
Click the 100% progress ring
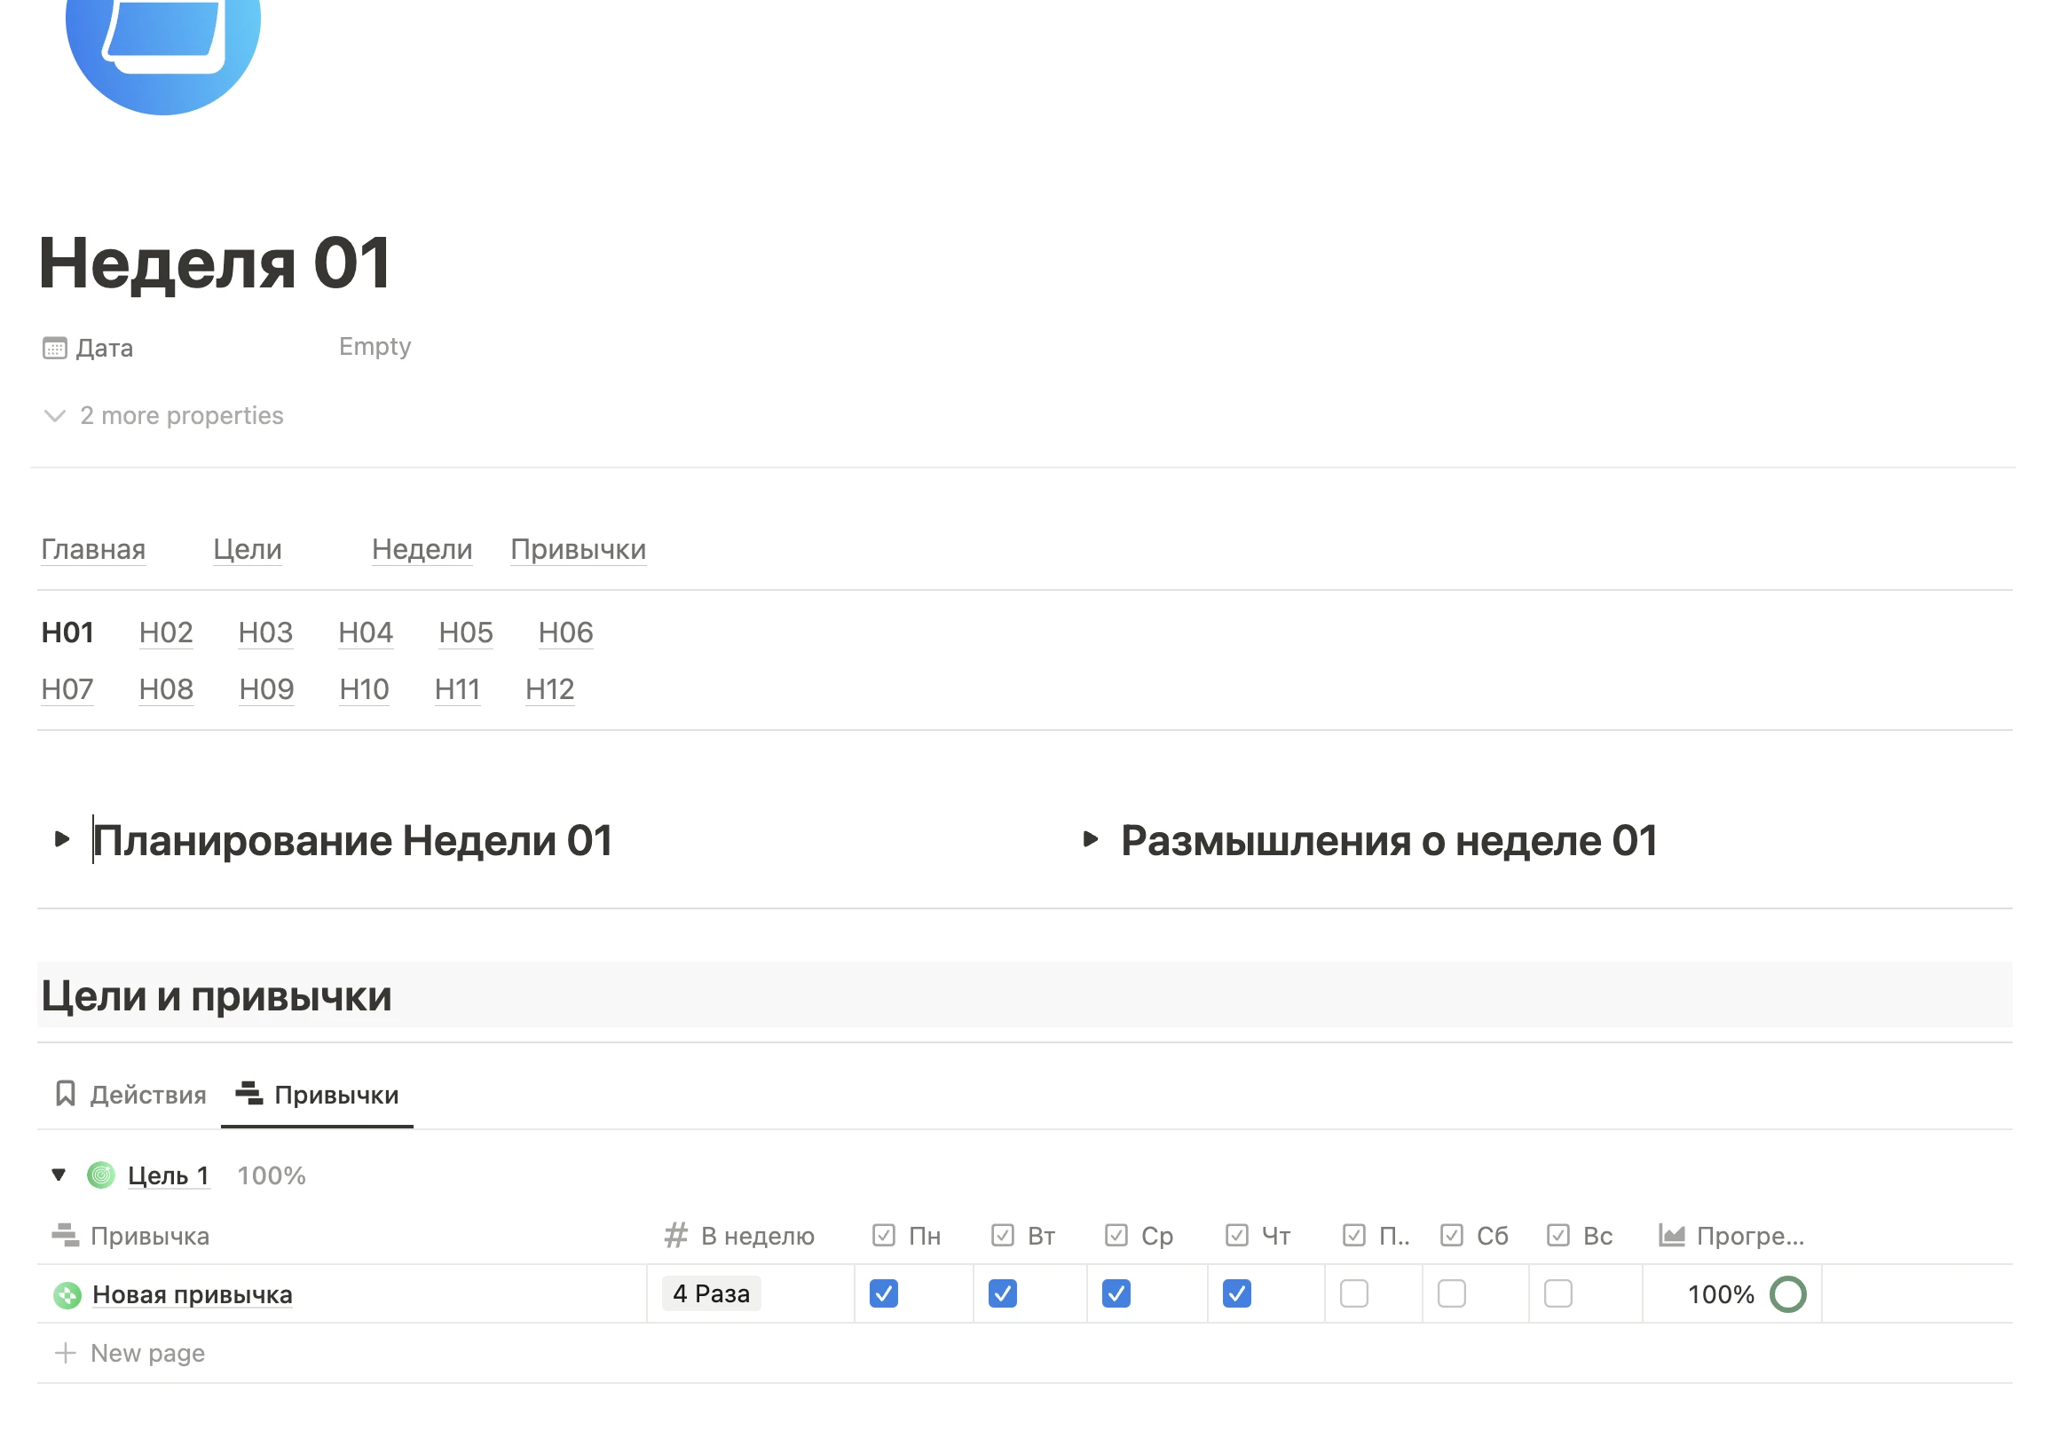tap(1787, 1295)
